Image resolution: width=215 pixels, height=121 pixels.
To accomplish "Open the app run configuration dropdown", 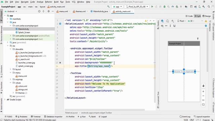I will pos(117,7).
